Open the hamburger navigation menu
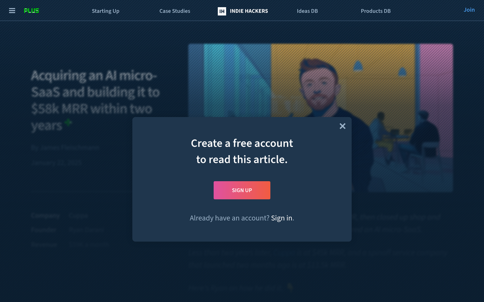Screen dimensions: 484x302 coord(12,11)
